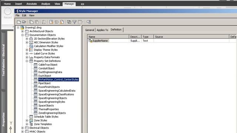Click the Edit Style icon after Paste
The height and width of the screenshot is (133, 237).
pos(44,22)
